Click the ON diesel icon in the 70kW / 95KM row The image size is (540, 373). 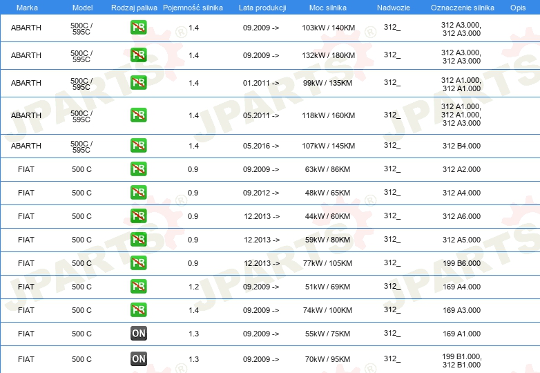[x=138, y=359]
